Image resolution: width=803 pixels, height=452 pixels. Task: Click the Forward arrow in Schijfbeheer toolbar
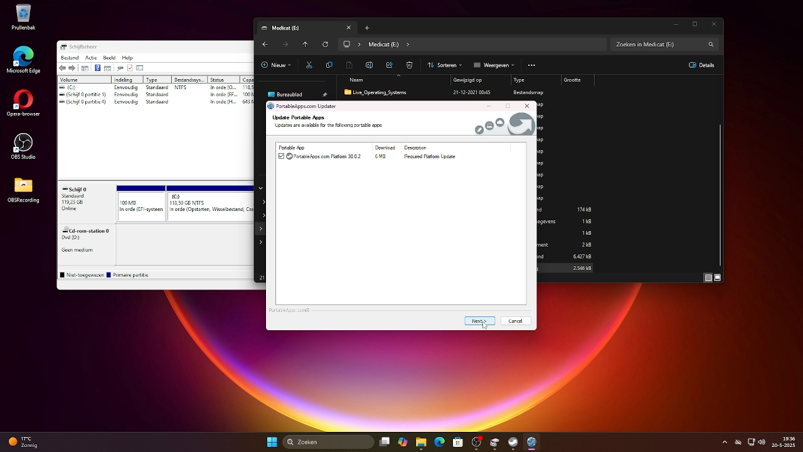point(72,68)
